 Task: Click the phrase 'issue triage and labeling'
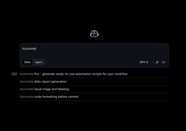[x=52, y=89]
